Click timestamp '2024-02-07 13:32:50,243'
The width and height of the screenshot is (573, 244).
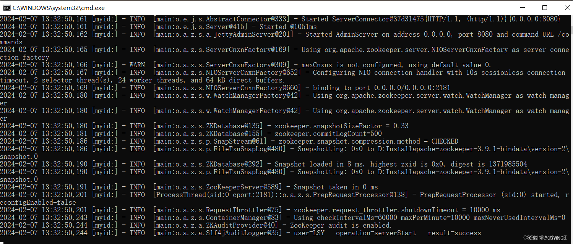(44, 218)
